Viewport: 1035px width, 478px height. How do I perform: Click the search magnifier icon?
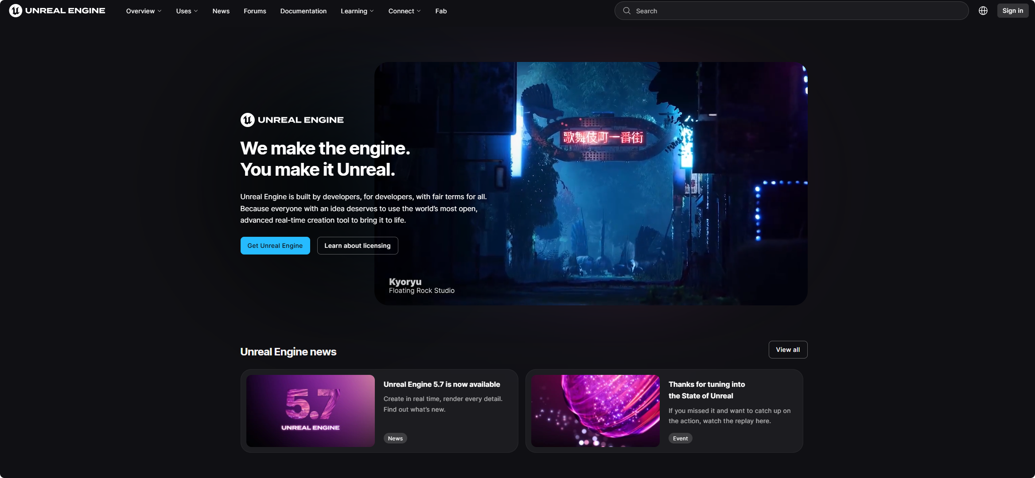626,11
